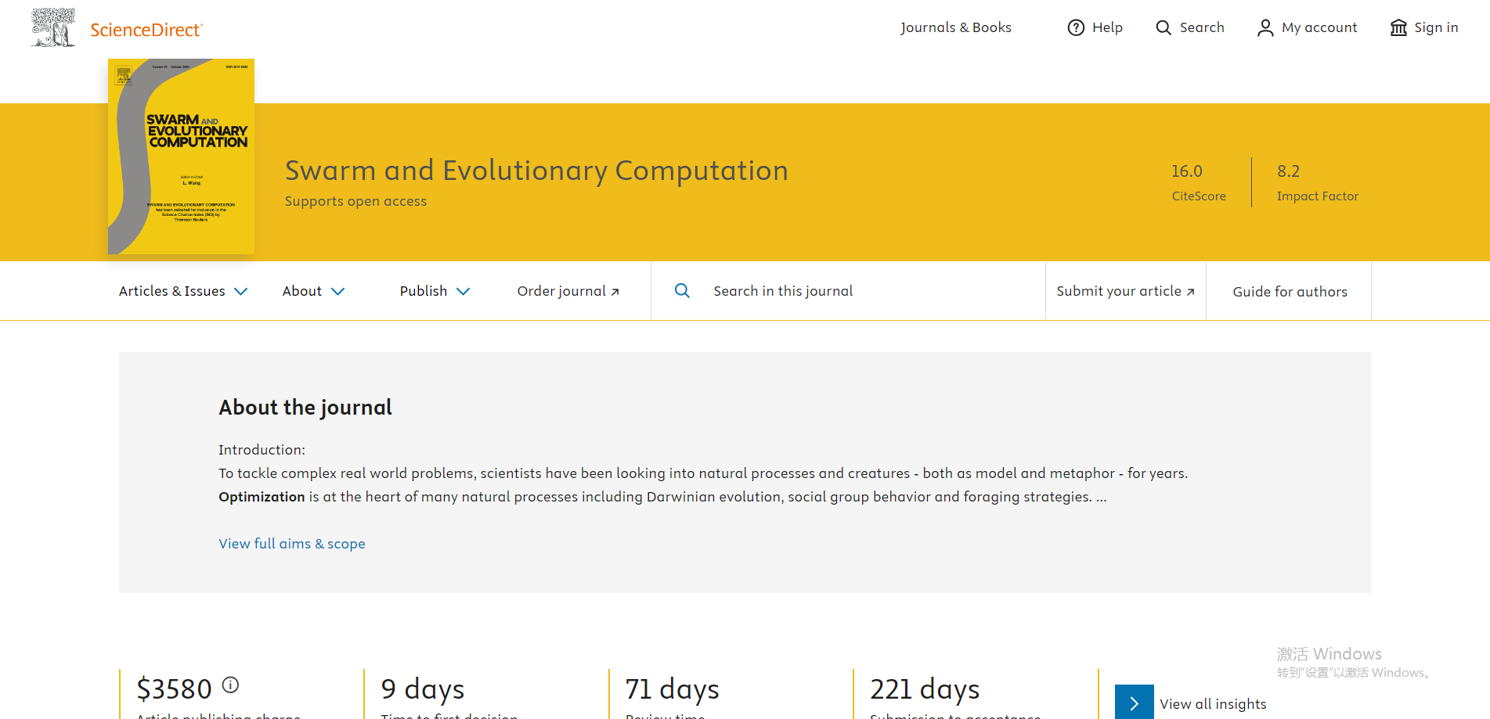Click the Order journal arrow icon
This screenshot has width=1490, height=719.
pyautogui.click(x=615, y=292)
